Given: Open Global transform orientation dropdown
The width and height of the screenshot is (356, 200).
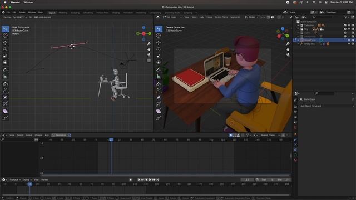Looking at the screenshot, I should (251, 17).
